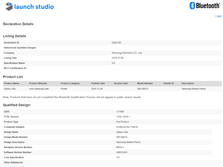Image resolution: width=223 pixels, height=167 pixels.
Task: Click the QDID label
Action: coord(7,112)
